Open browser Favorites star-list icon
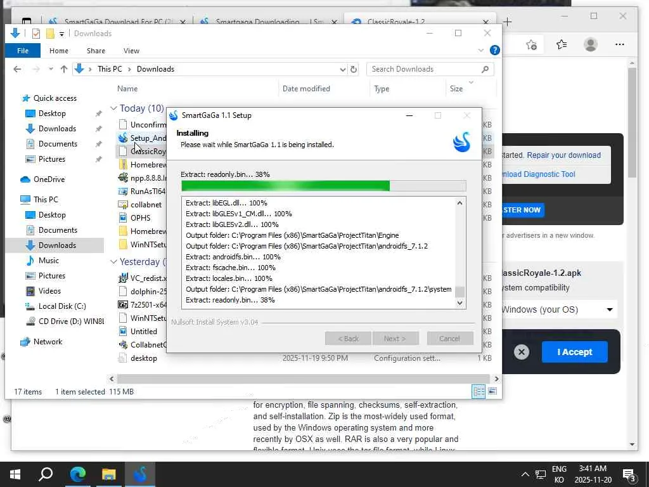The image size is (649, 487). 562,44
